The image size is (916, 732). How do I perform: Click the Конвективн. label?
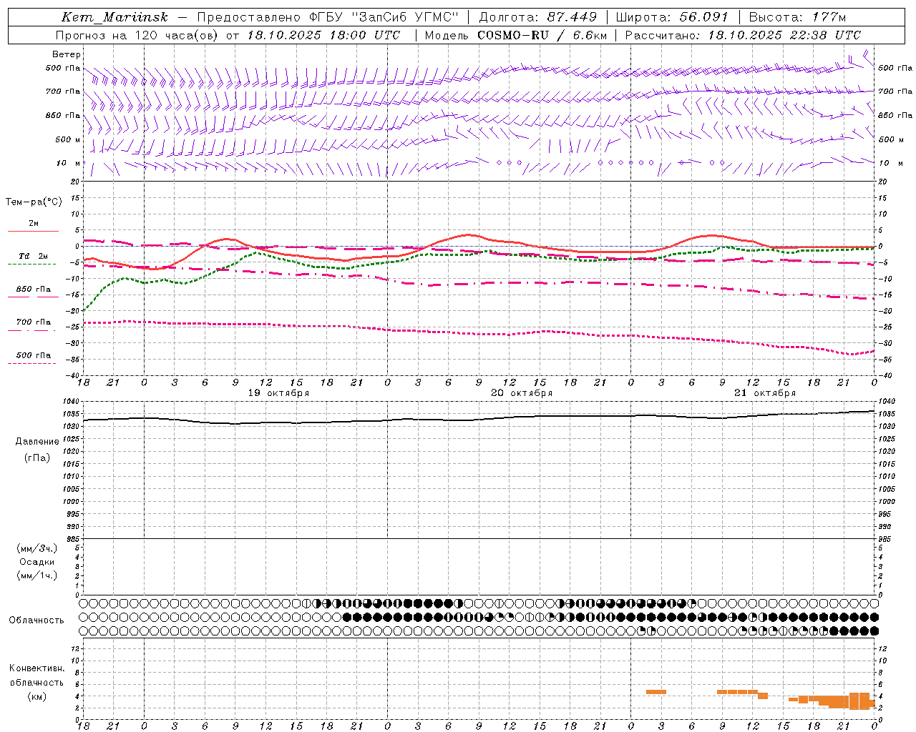pyautogui.click(x=37, y=668)
